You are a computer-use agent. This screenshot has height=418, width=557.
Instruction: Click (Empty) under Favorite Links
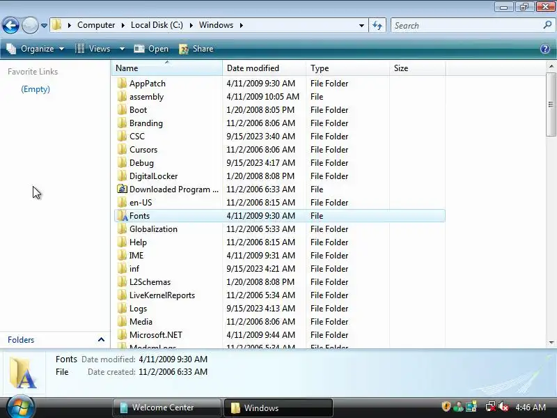point(36,89)
